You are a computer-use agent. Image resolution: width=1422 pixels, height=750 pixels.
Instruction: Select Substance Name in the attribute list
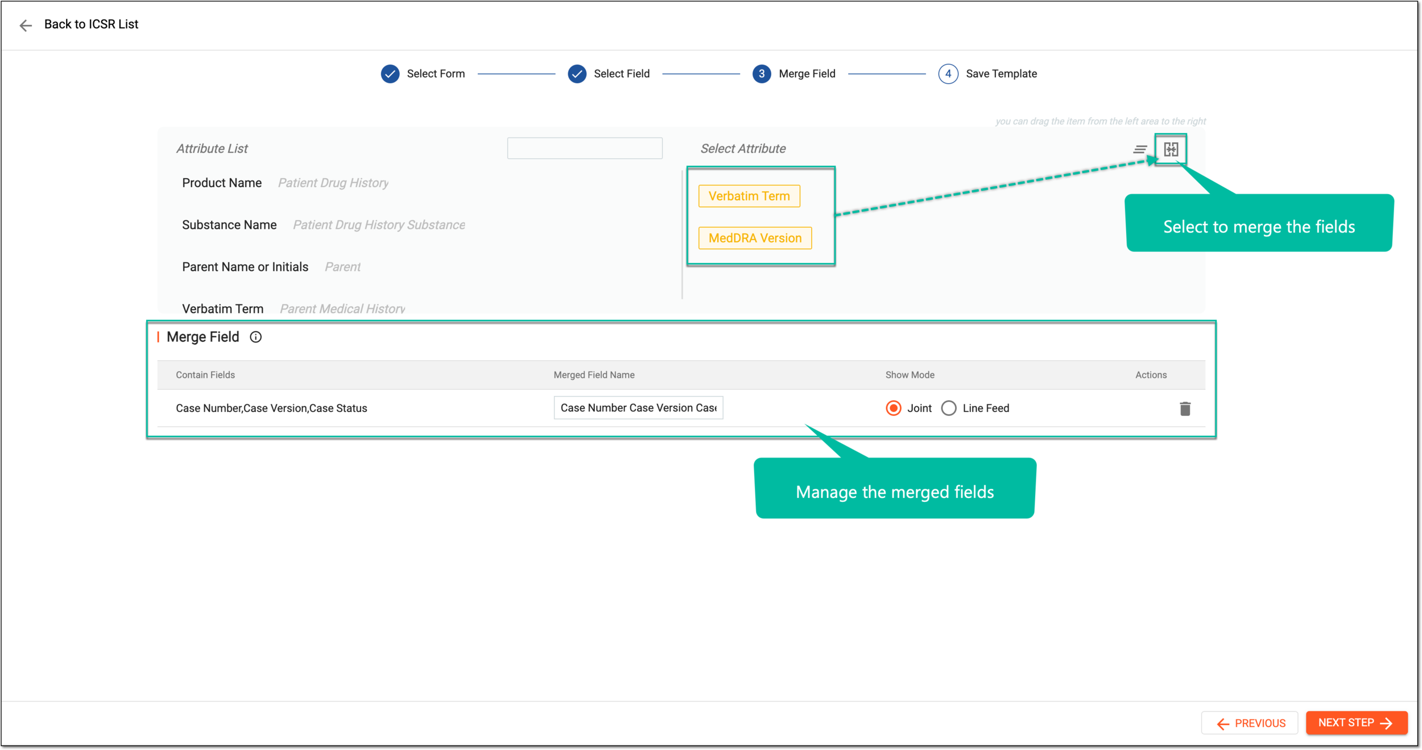229,225
